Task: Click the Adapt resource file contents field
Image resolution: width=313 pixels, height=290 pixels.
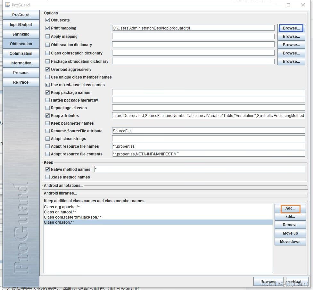Action: 209,154
